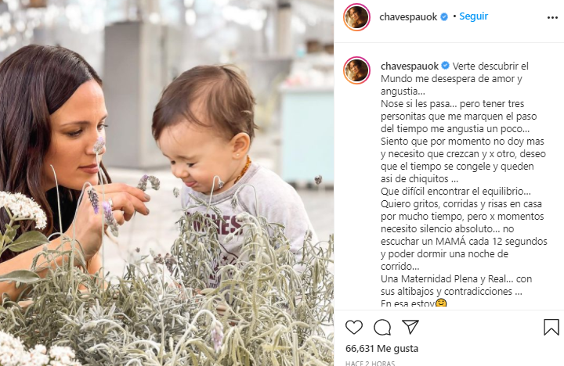Open comments with speech bubble icon
The image size is (564, 366).
click(382, 327)
